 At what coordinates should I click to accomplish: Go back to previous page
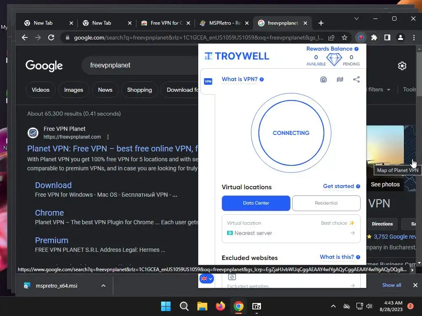point(25,37)
